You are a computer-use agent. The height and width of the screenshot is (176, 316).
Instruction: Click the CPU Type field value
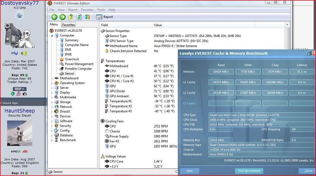pyautogui.click(x=262, y=115)
